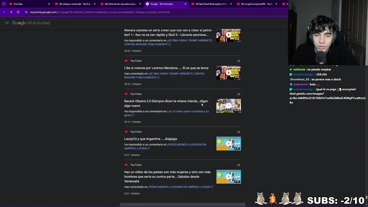Open the 'Manera ustedes en serio creen' comment
Image resolution: width=368 pixels, height=207 pixels.
click(168, 32)
